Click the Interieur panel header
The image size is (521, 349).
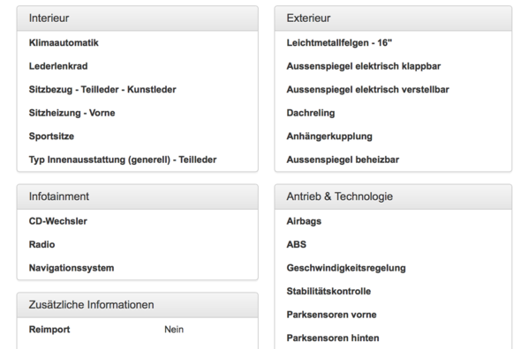[137, 19]
